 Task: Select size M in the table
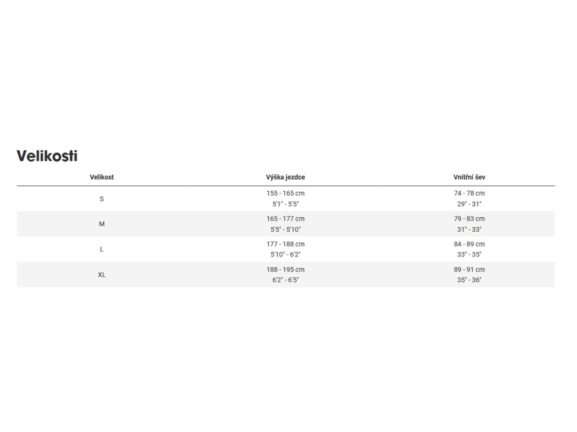(101, 224)
